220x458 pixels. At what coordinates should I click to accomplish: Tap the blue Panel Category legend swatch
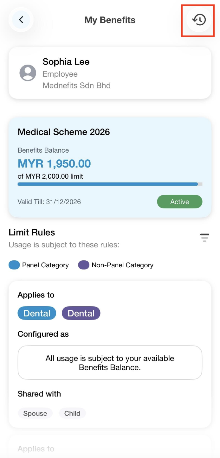click(x=14, y=265)
